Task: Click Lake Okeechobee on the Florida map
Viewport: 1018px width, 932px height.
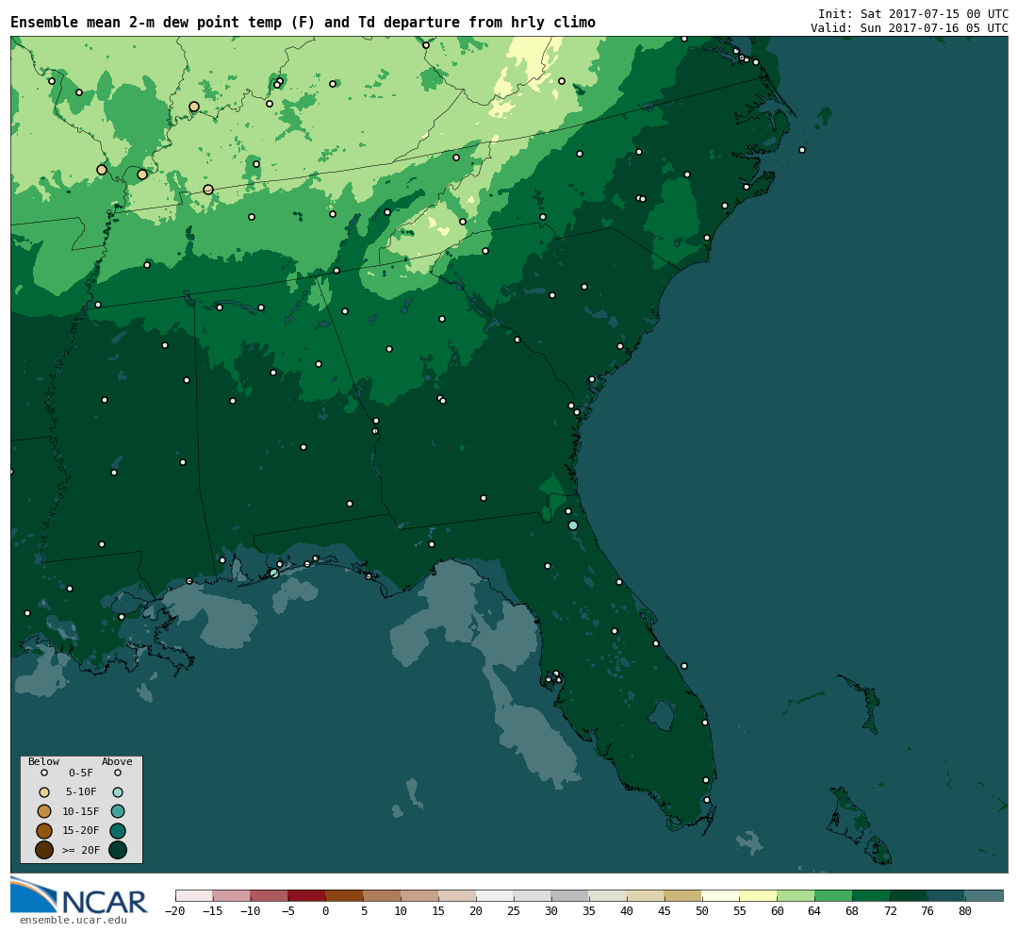Action: pyautogui.click(x=661, y=715)
